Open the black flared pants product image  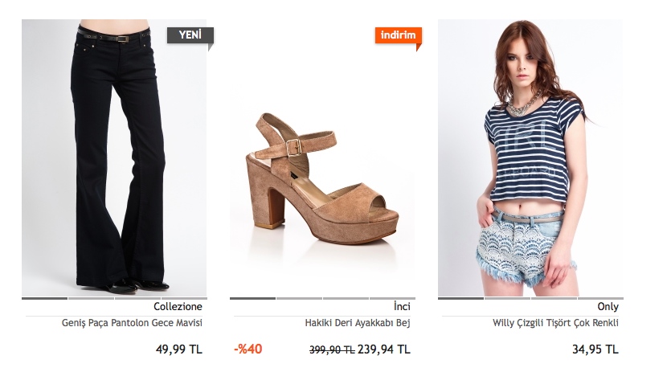tap(114, 157)
